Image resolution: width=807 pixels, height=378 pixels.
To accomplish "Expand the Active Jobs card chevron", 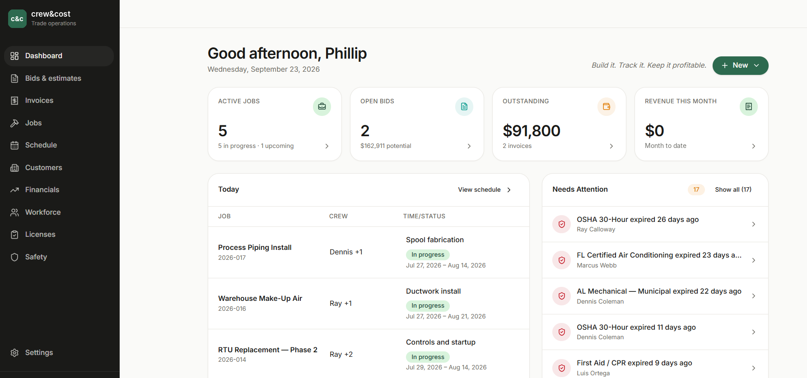I will pyautogui.click(x=327, y=146).
